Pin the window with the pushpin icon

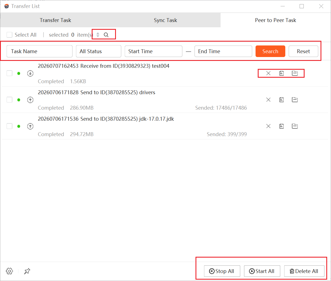pyautogui.click(x=27, y=271)
